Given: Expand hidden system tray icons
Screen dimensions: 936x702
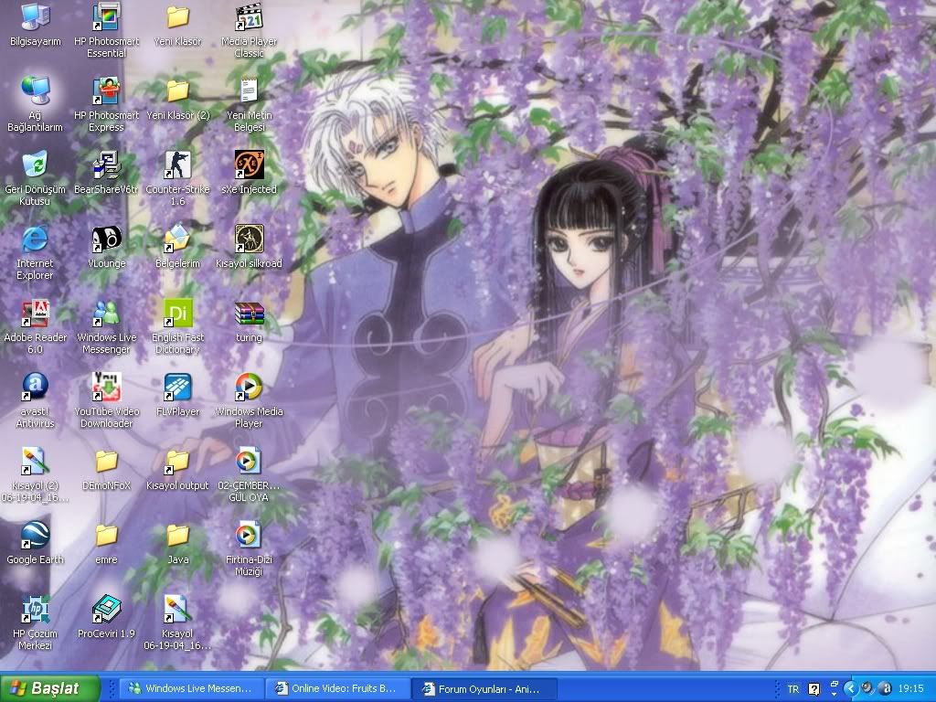Looking at the screenshot, I should click(851, 689).
